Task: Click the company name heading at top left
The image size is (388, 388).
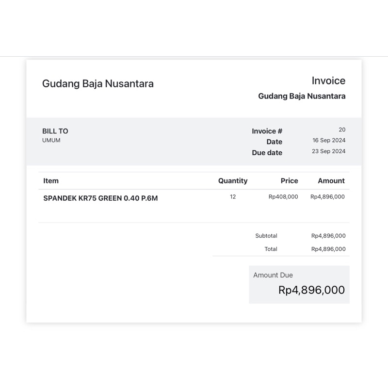Action: point(98,83)
